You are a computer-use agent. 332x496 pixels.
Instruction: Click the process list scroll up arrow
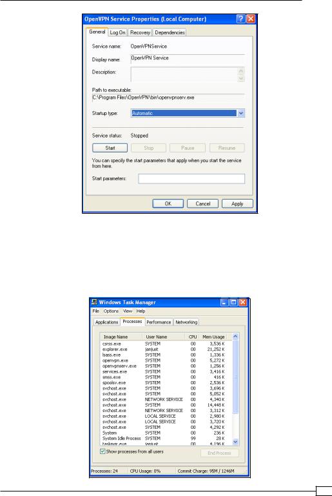point(235,336)
